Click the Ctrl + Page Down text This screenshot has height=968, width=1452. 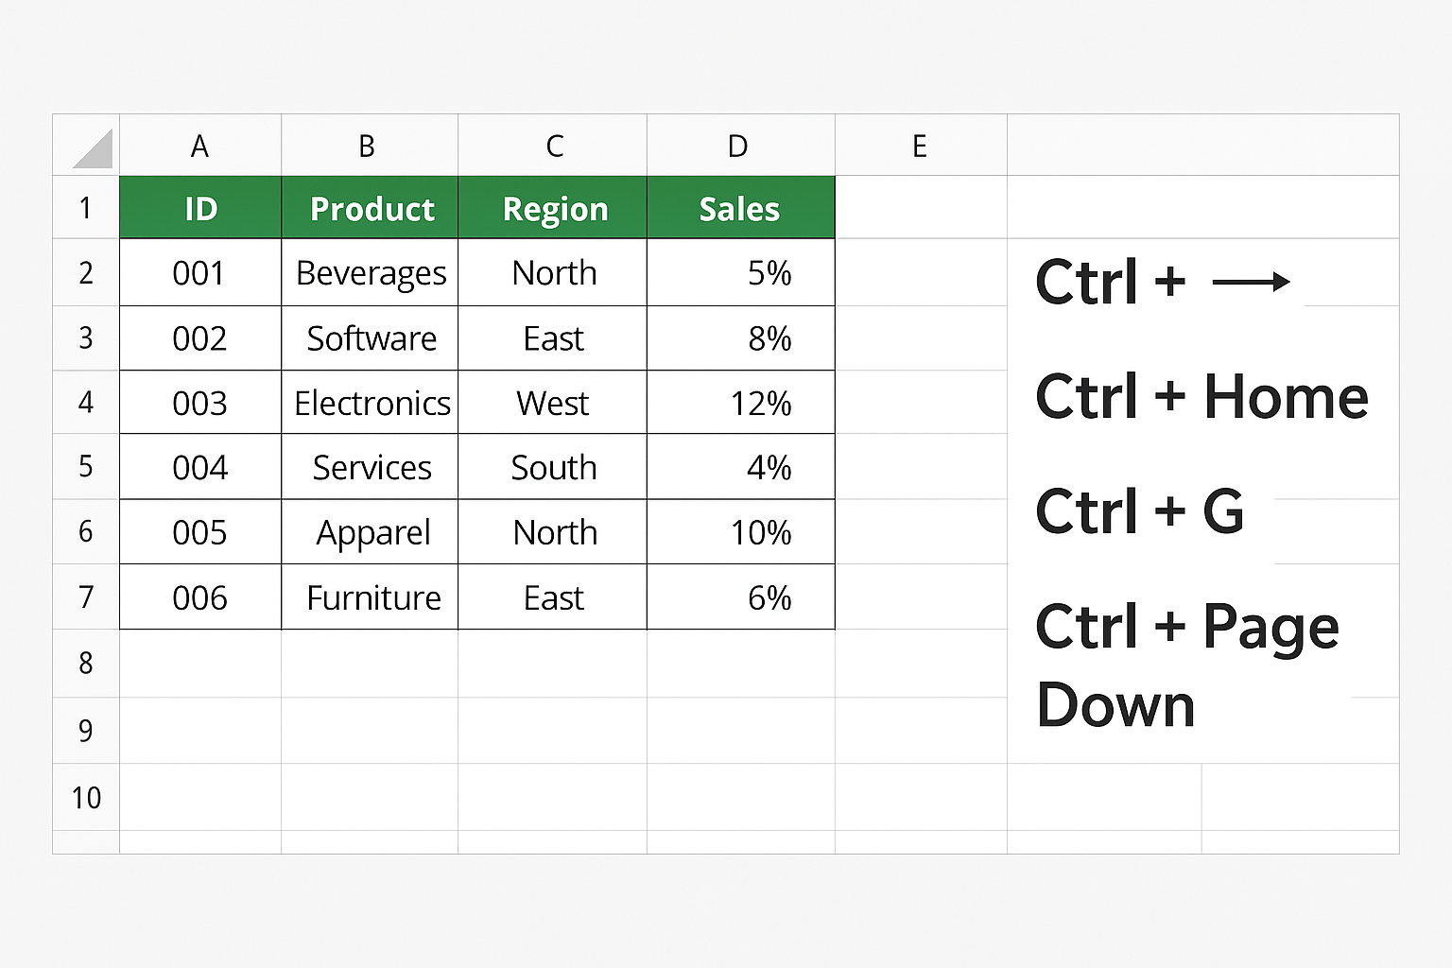(x=1187, y=665)
